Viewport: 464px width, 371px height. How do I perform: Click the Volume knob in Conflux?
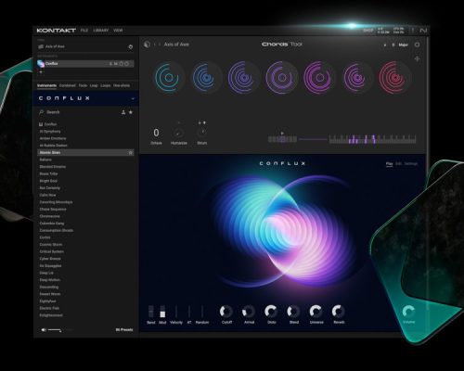pos(408,312)
